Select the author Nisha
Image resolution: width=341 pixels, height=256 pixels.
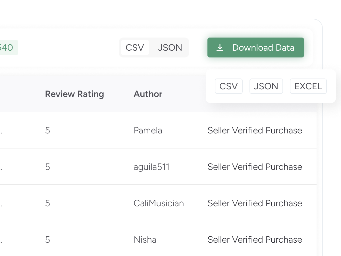145,240
